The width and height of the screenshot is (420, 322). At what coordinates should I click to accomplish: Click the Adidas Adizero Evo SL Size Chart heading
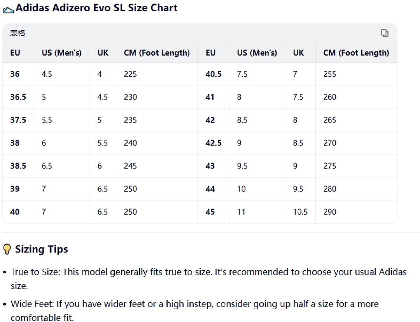[x=96, y=8]
